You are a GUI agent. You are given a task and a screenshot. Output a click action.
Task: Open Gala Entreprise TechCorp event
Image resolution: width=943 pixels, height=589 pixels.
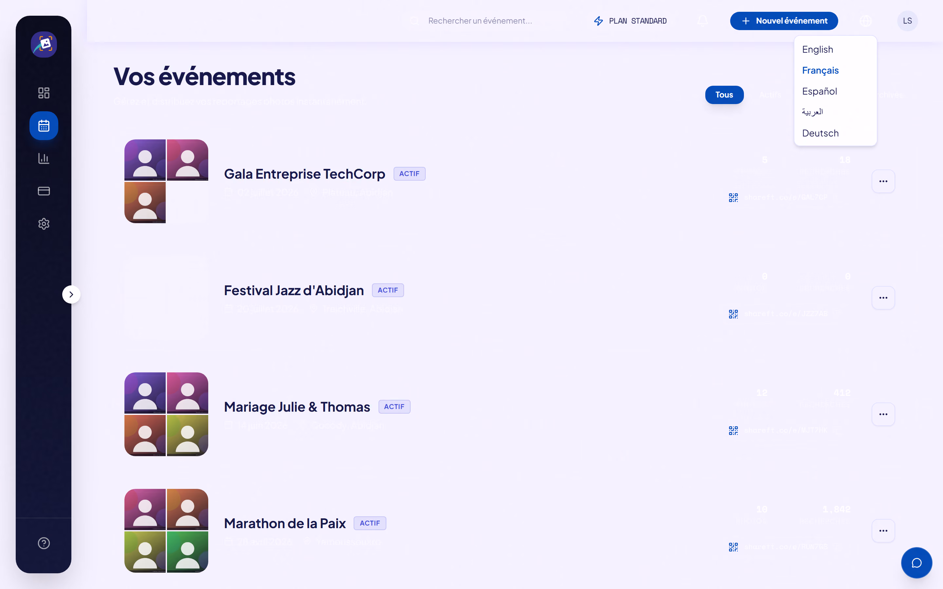coord(304,174)
